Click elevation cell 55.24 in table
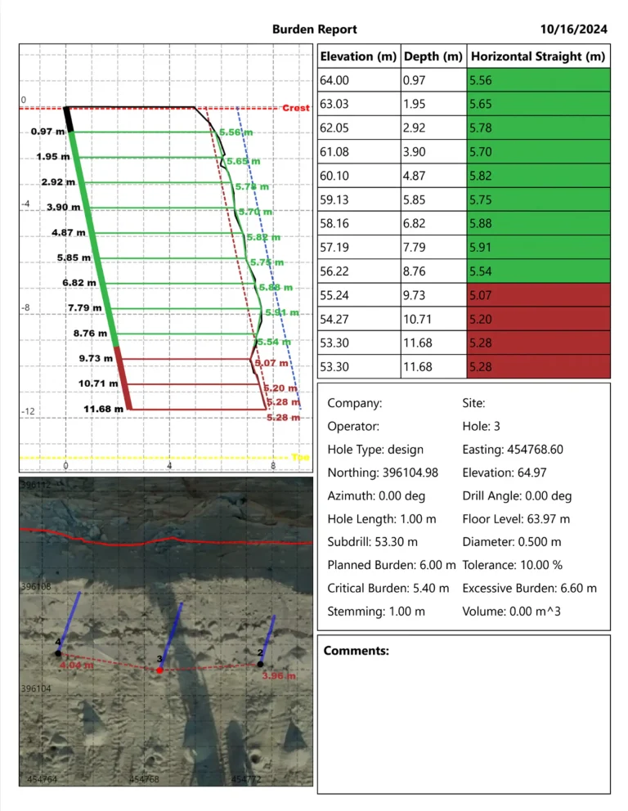 tap(359, 295)
